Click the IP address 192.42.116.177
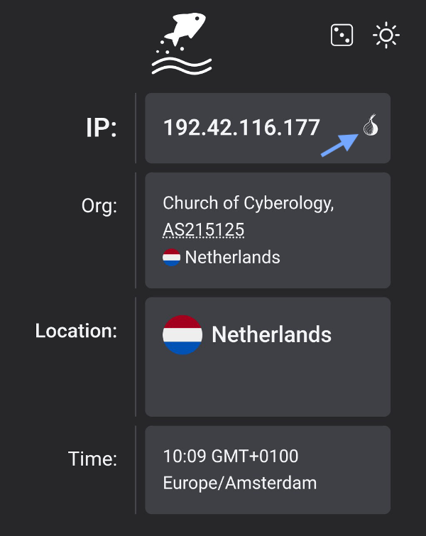This screenshot has width=426, height=536. [x=241, y=128]
